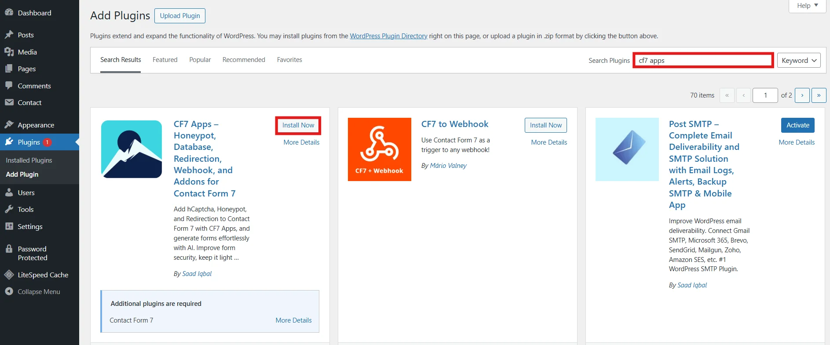Switch to the Recommended tab
Image resolution: width=830 pixels, height=345 pixels.
tap(244, 60)
